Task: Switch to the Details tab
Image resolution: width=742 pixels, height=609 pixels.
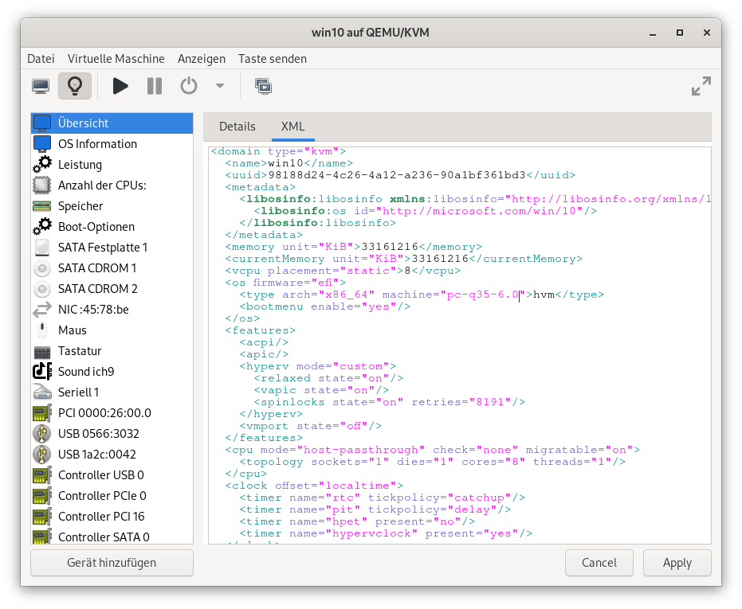Action: tap(237, 127)
